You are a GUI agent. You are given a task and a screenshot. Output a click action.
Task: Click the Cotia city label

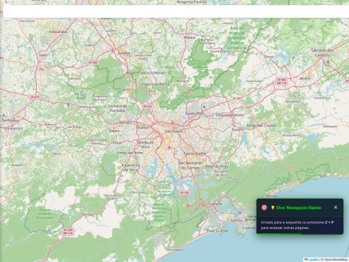tap(117, 143)
